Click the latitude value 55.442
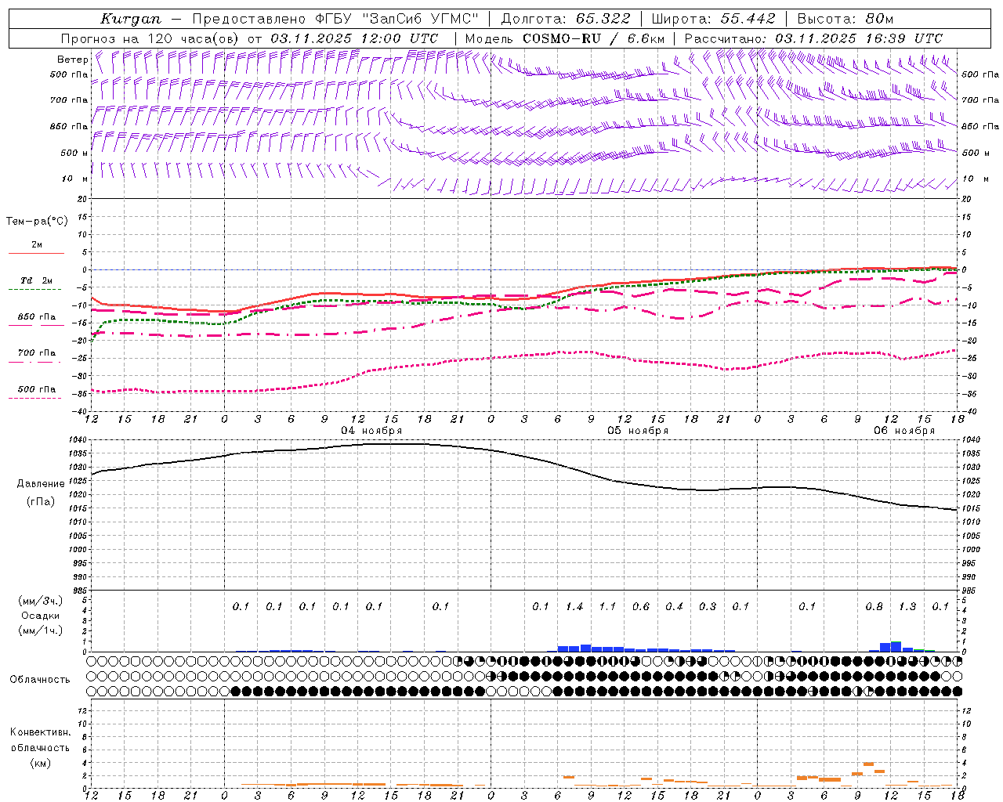 click(748, 19)
